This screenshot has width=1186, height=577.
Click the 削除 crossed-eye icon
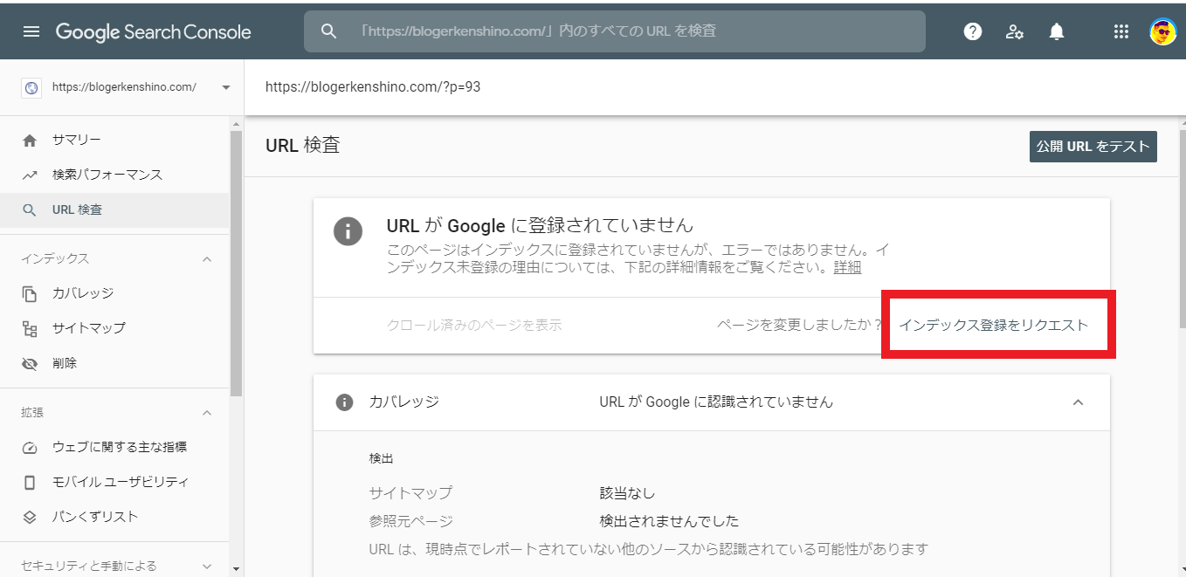coord(30,363)
